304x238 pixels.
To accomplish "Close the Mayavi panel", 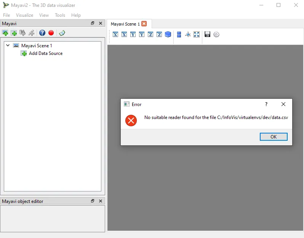I will click(x=101, y=23).
